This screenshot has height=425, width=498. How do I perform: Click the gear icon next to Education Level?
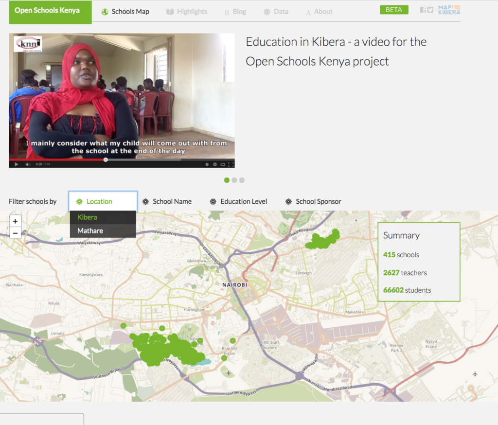click(213, 202)
